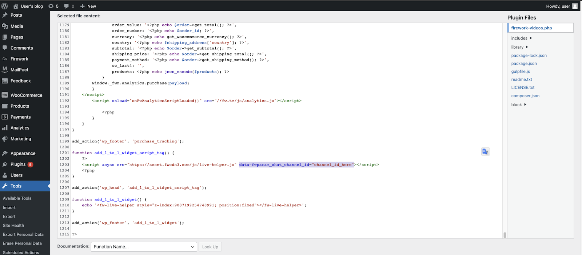Go to Available Tools submenu
582x255 pixels.
pos(17,198)
